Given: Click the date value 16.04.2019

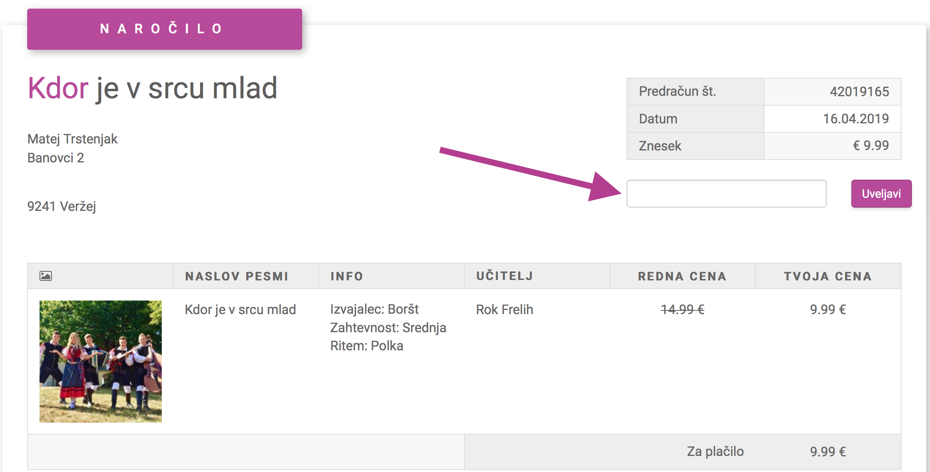Looking at the screenshot, I should pos(855,119).
